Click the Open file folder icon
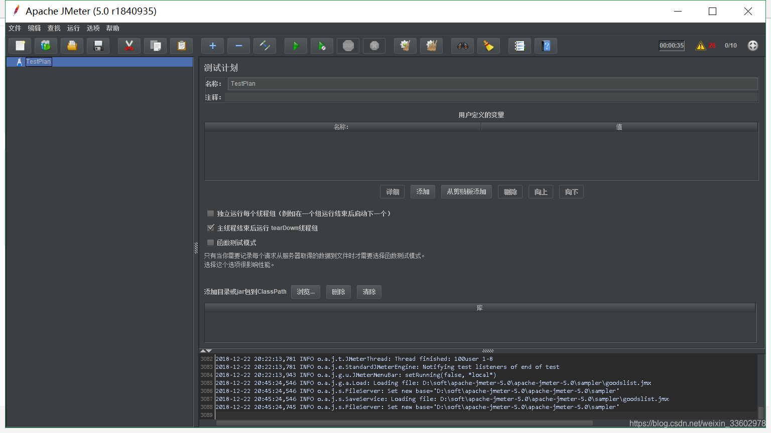Image resolution: width=771 pixels, height=433 pixels. click(72, 46)
